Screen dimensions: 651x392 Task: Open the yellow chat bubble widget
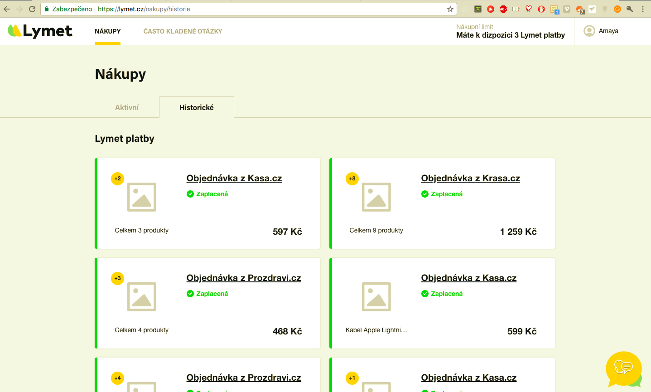[x=624, y=369]
